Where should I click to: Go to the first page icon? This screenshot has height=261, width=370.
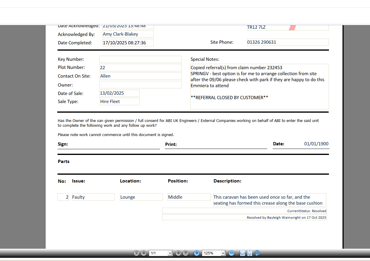click(x=136, y=253)
